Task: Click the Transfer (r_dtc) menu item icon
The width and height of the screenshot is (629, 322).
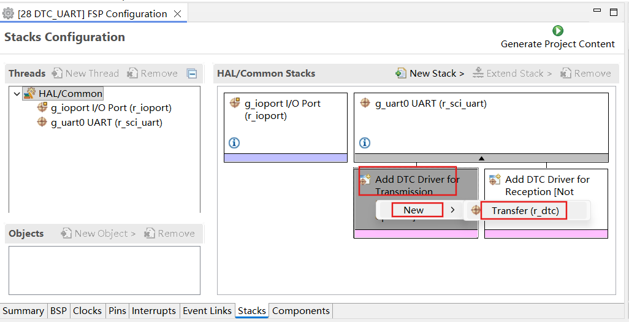Action: [x=476, y=210]
